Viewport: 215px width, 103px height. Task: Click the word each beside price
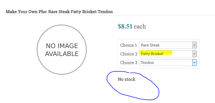[140, 26]
